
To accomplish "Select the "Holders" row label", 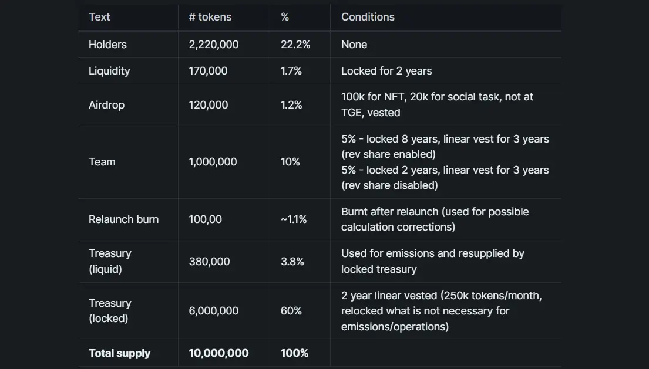I will (x=107, y=45).
